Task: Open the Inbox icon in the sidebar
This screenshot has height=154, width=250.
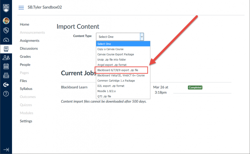Action: 6,76
